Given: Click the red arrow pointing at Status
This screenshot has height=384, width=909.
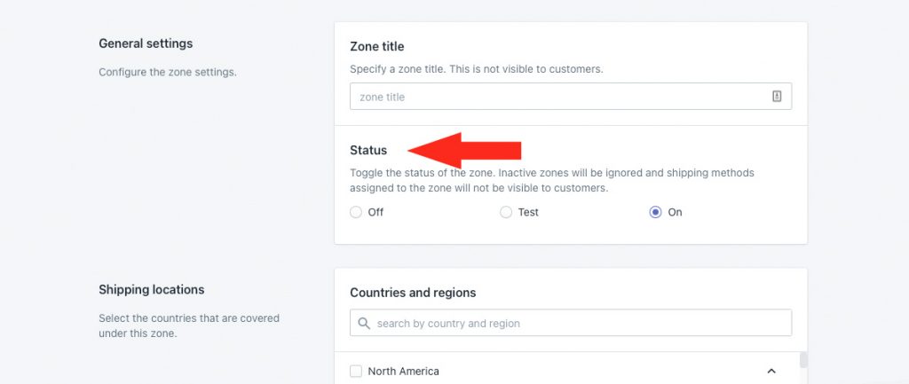Looking at the screenshot, I should [464, 150].
